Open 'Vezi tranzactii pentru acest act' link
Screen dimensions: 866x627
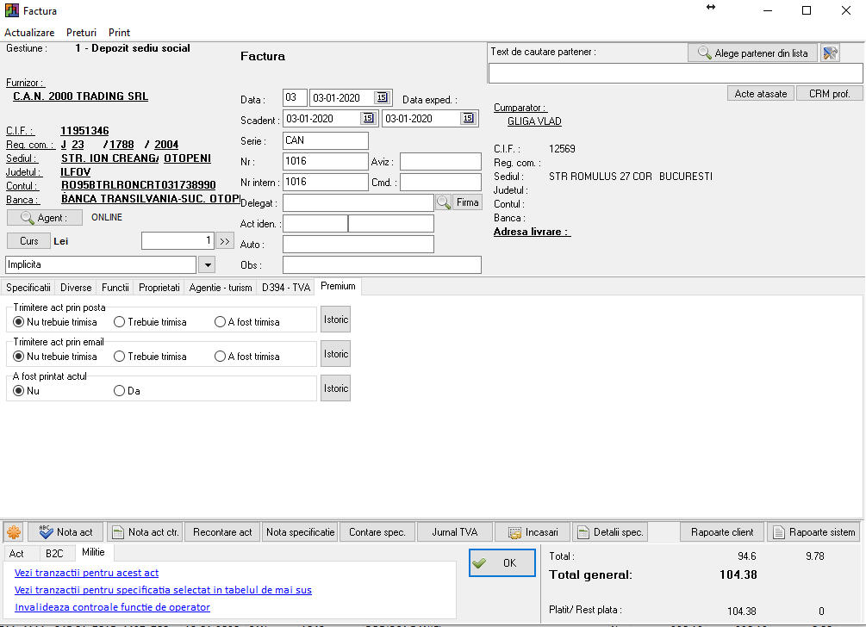86,573
